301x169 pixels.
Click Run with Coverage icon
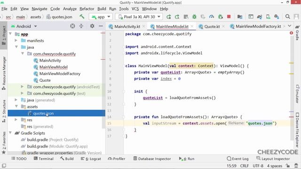(x=203, y=17)
